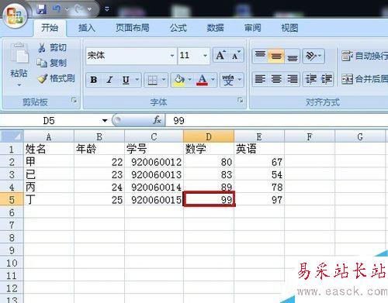Select cell with 英语
This screenshot has height=303, width=388.
pyautogui.click(x=259, y=149)
